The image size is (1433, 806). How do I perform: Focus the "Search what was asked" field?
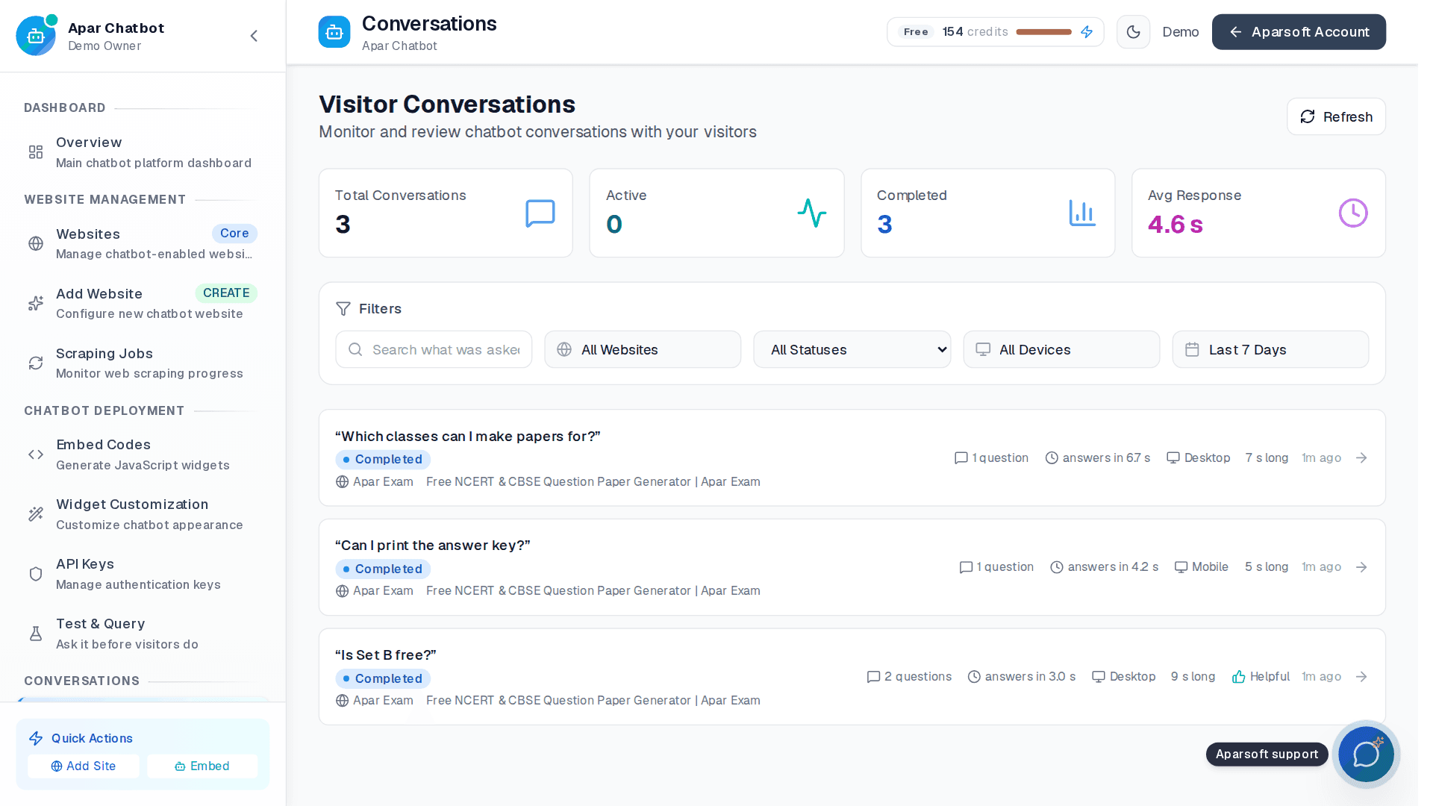tap(434, 350)
